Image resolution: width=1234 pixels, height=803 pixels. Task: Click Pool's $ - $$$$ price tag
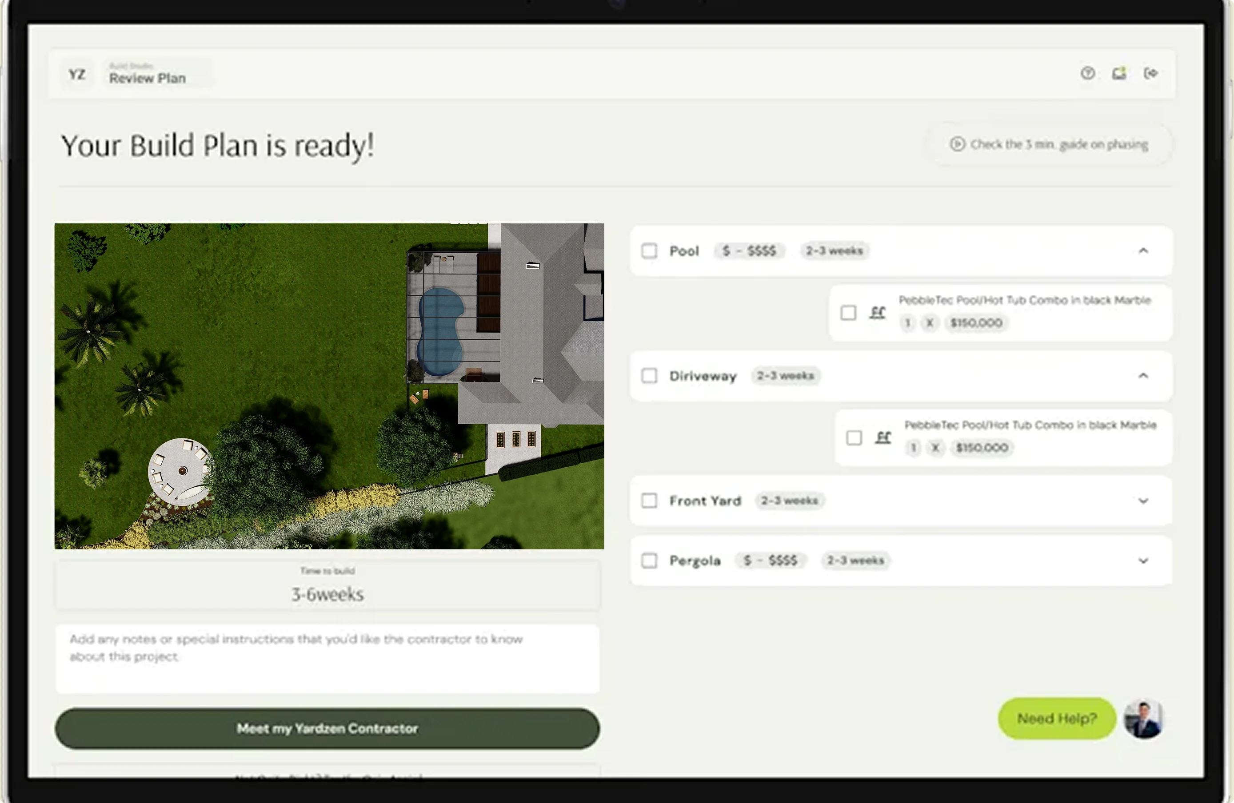pyautogui.click(x=749, y=251)
